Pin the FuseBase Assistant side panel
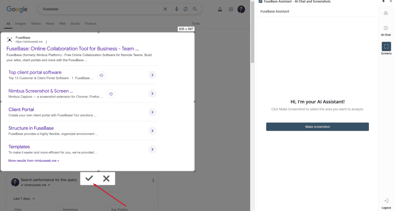 [x=383, y=2]
